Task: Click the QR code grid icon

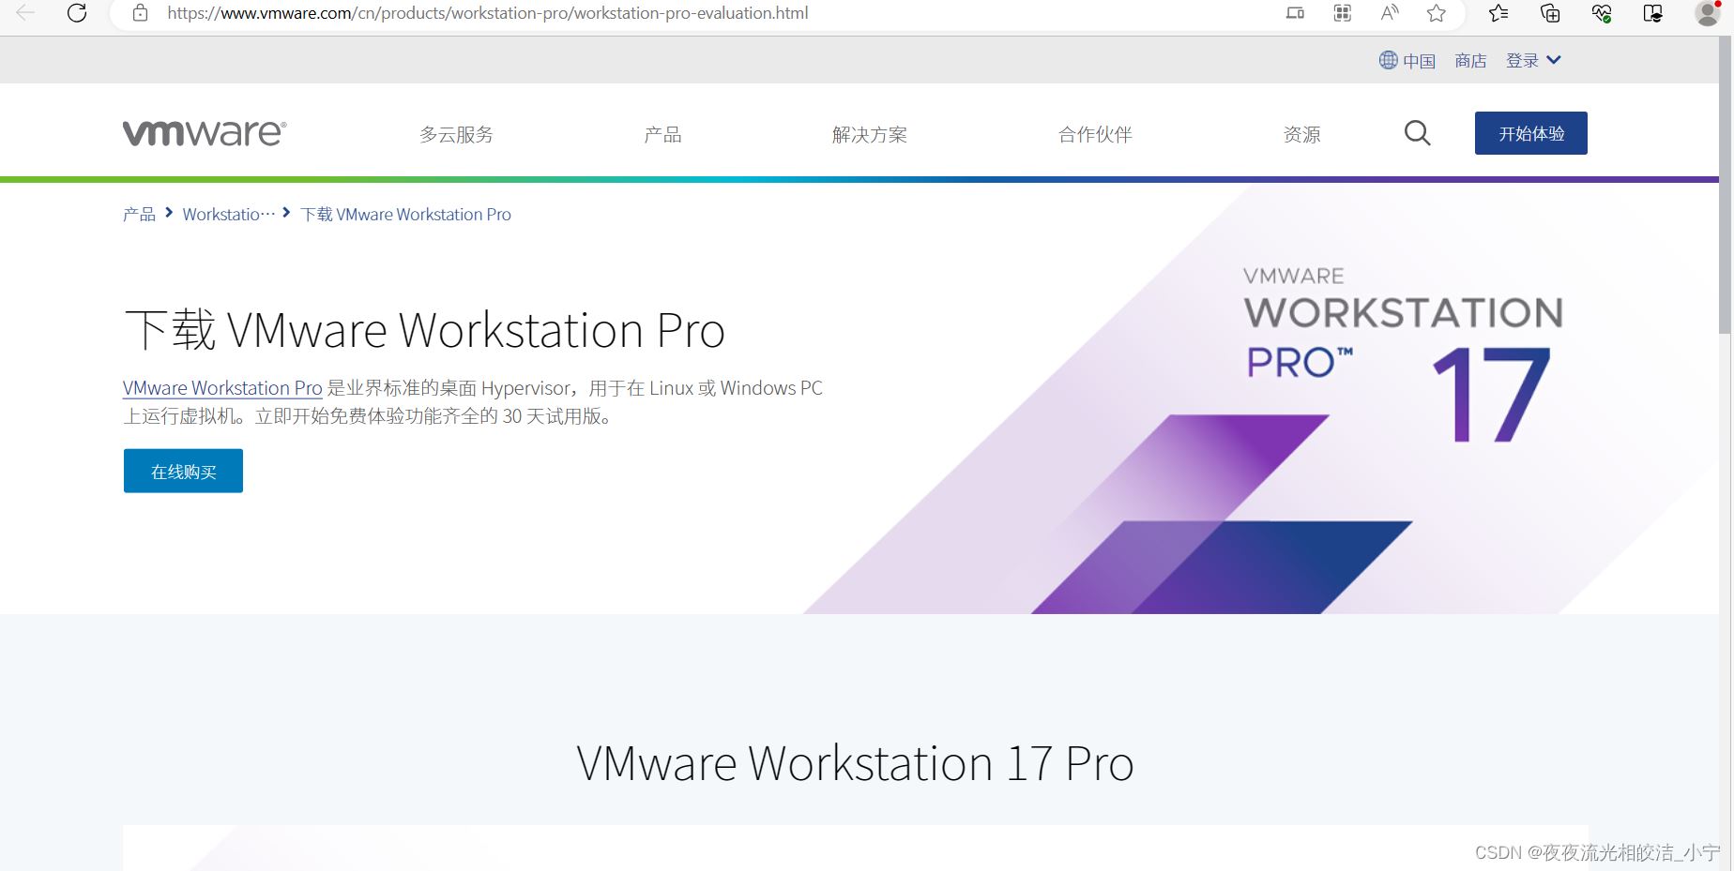Action: point(1343,13)
